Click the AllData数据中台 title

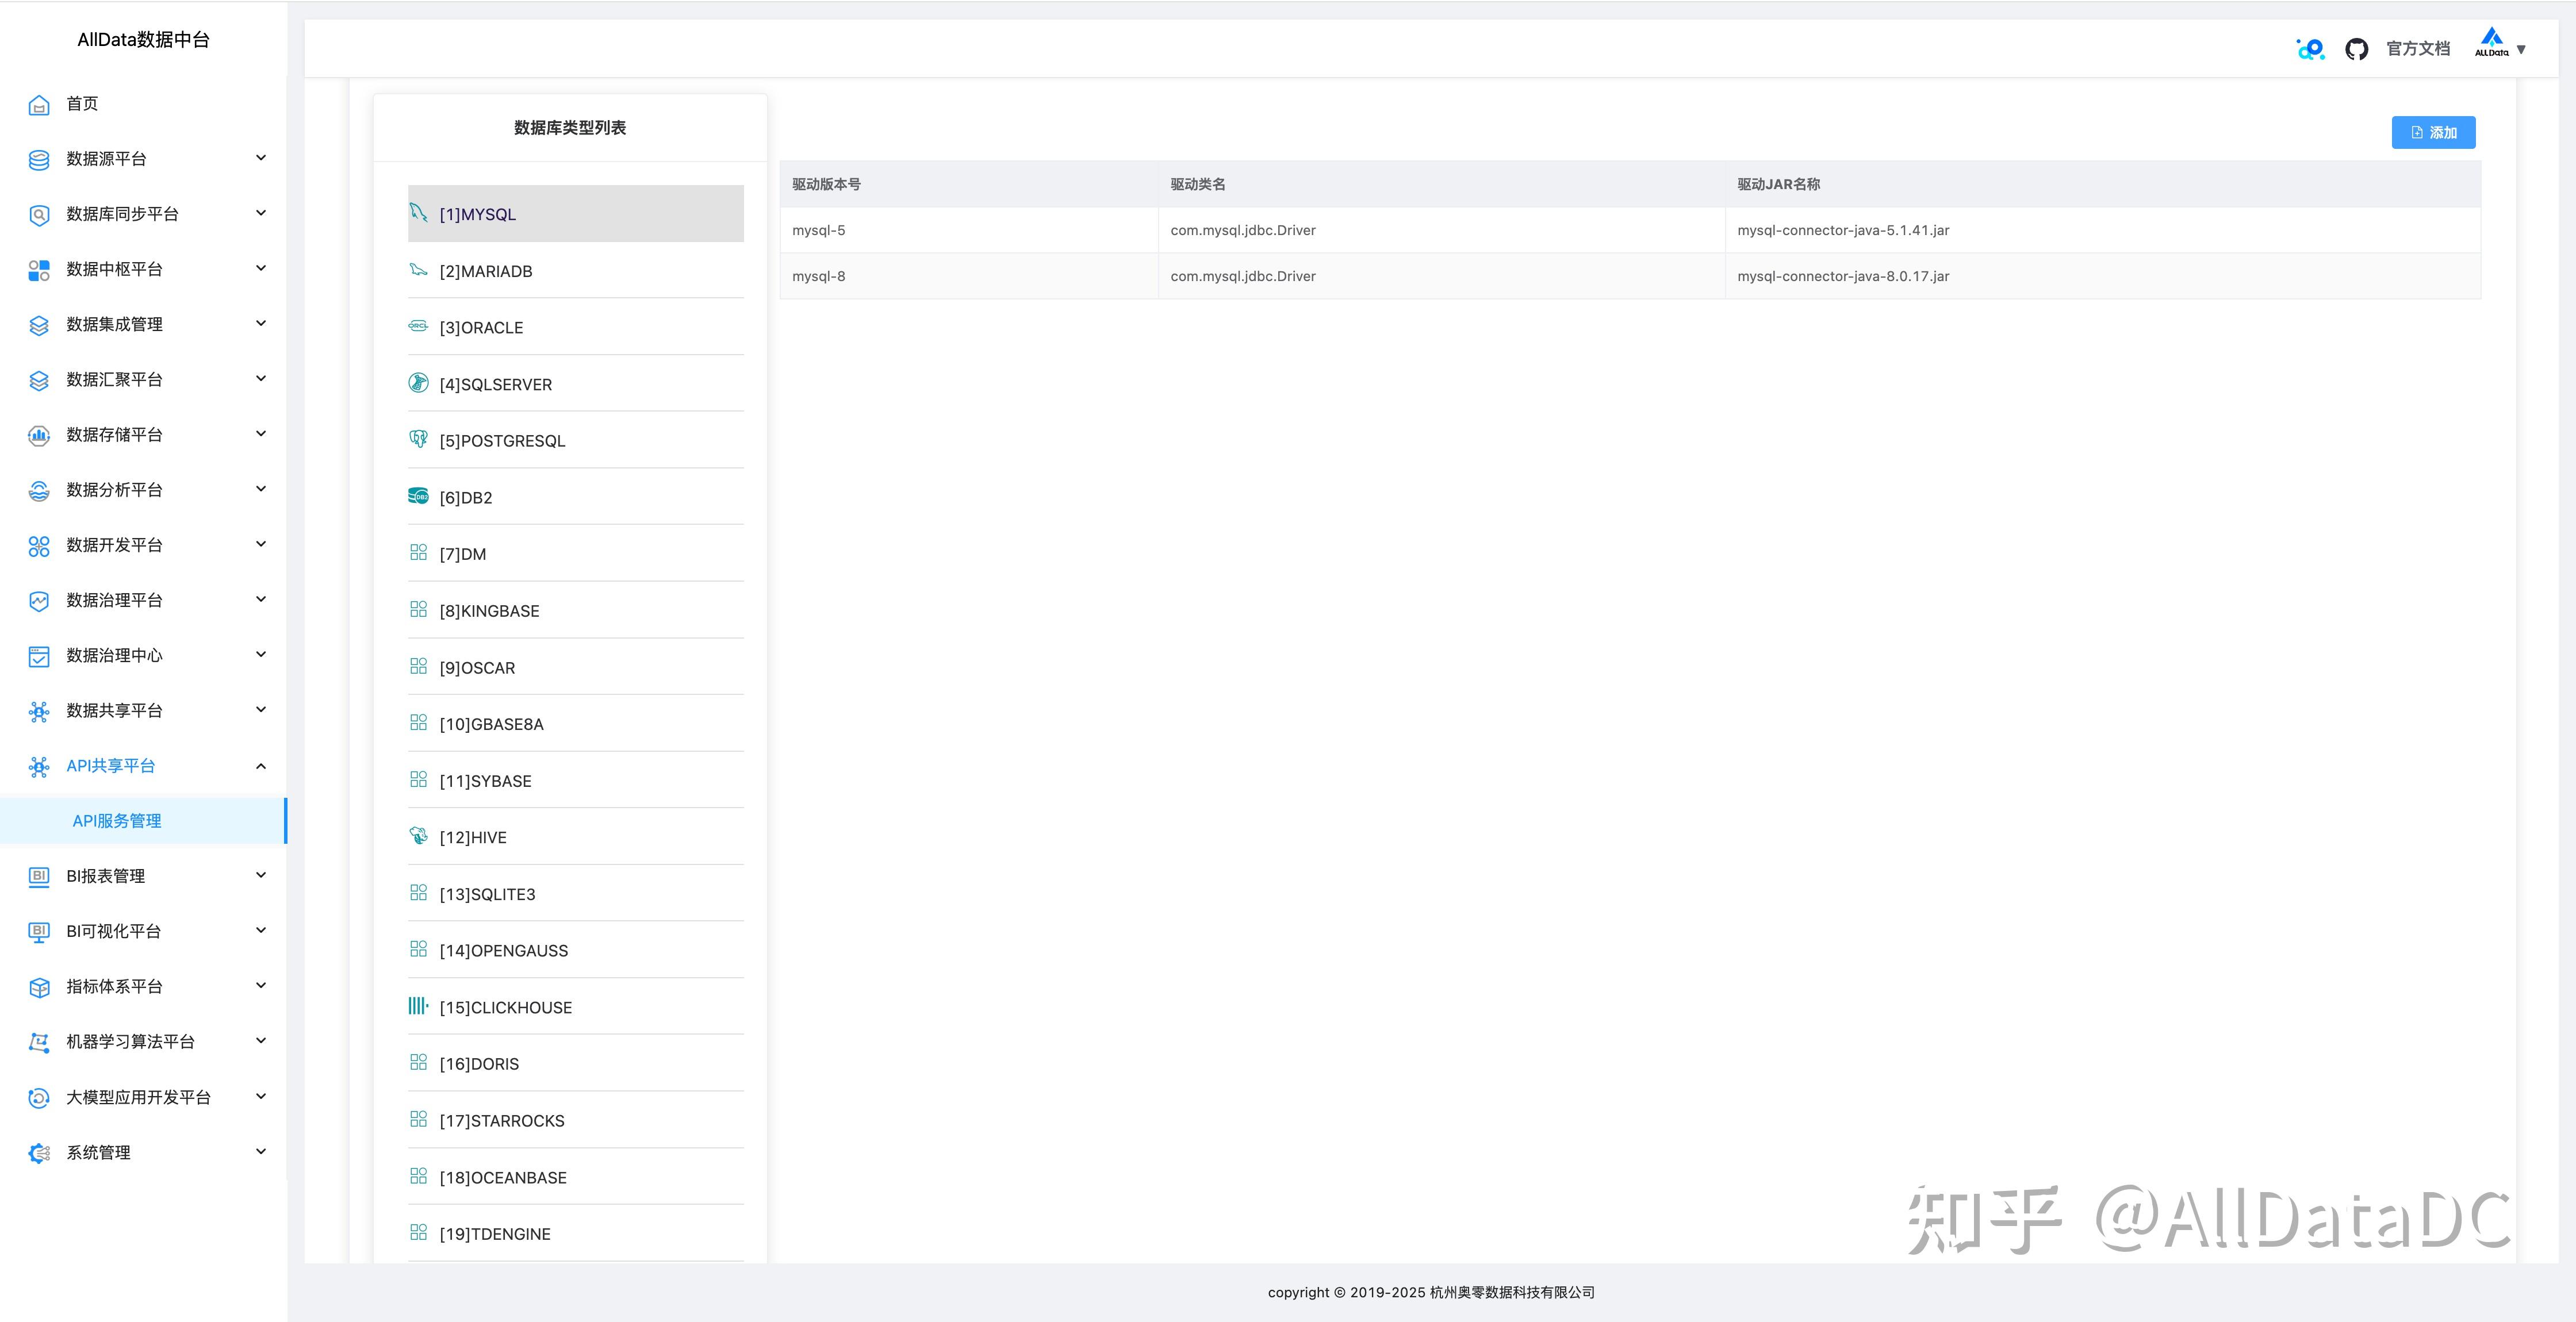click(x=143, y=40)
